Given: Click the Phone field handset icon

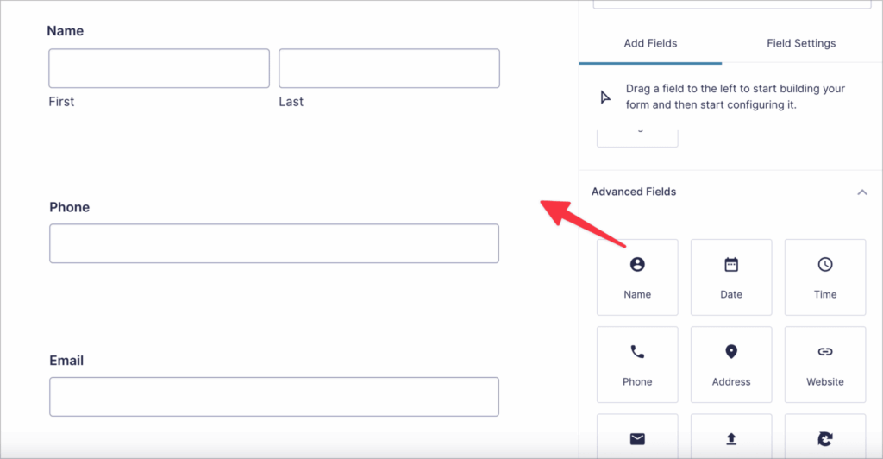Looking at the screenshot, I should pyautogui.click(x=637, y=352).
